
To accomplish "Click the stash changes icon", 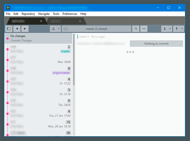I will pos(54,29).
